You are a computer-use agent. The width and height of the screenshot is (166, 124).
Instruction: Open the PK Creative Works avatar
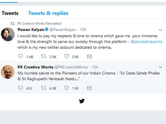click(8, 72)
